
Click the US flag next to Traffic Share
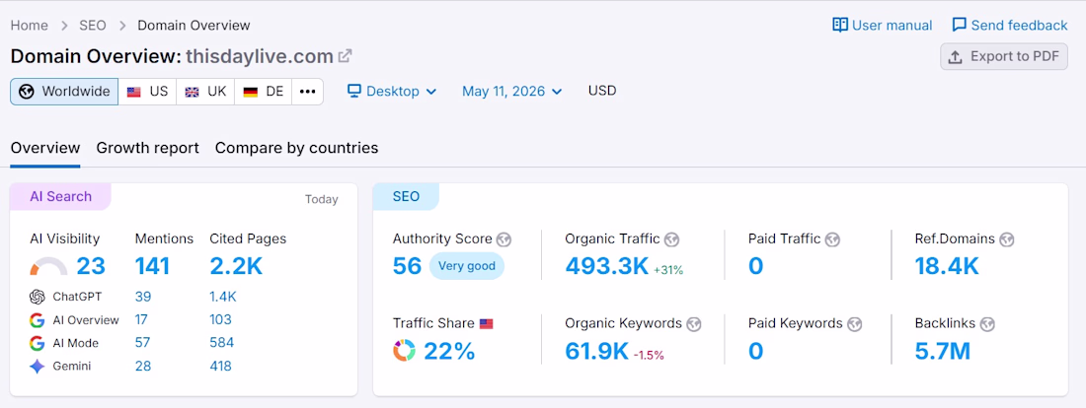(486, 323)
